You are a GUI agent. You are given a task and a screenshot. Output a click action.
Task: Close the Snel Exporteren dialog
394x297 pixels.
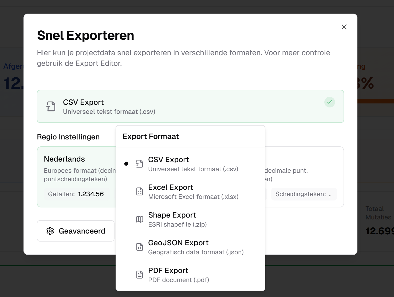(x=344, y=27)
